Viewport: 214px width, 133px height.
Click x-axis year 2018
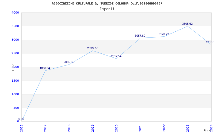(69, 128)
